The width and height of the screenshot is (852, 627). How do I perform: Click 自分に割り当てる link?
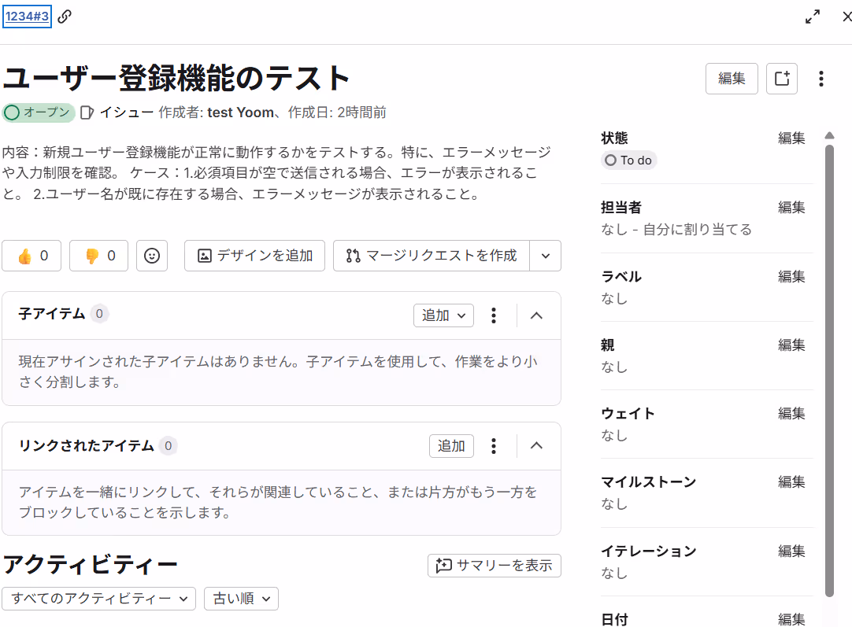pyautogui.click(x=697, y=230)
